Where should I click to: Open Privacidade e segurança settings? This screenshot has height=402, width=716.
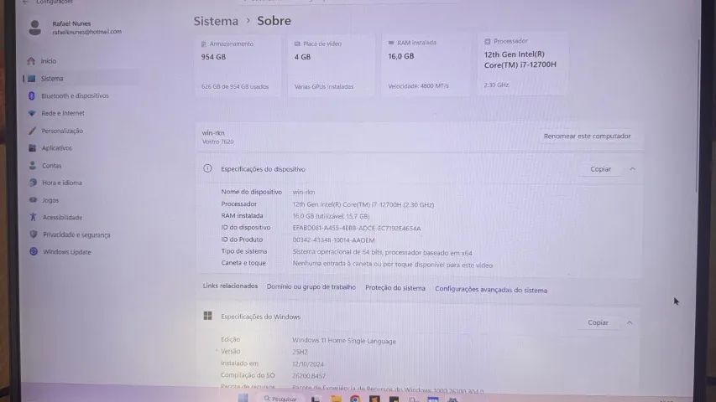pos(76,234)
